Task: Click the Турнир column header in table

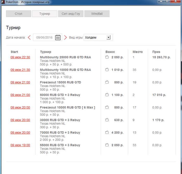Action: (45, 52)
